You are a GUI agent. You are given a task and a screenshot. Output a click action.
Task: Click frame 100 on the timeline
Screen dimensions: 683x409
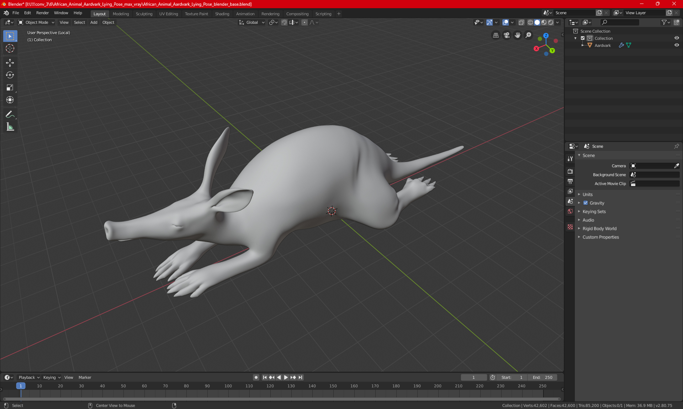tap(228, 386)
